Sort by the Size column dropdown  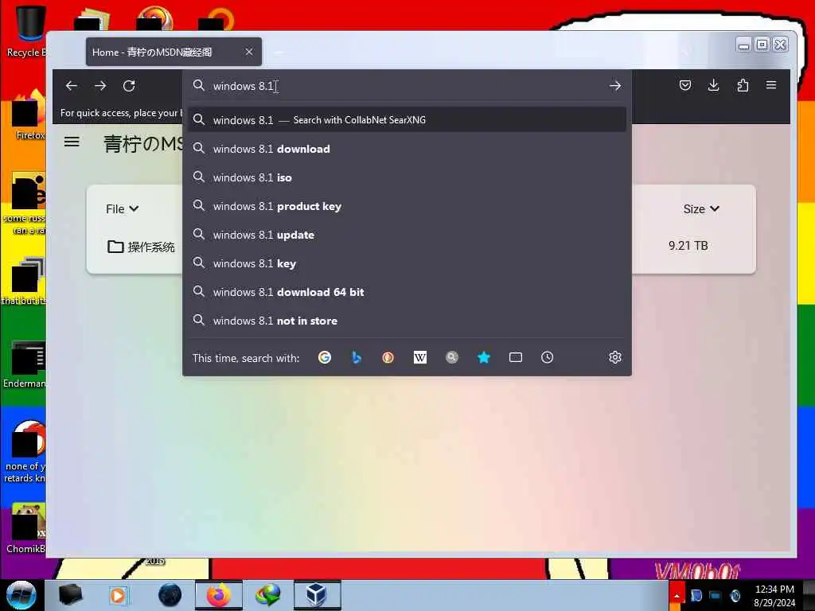[x=701, y=209]
